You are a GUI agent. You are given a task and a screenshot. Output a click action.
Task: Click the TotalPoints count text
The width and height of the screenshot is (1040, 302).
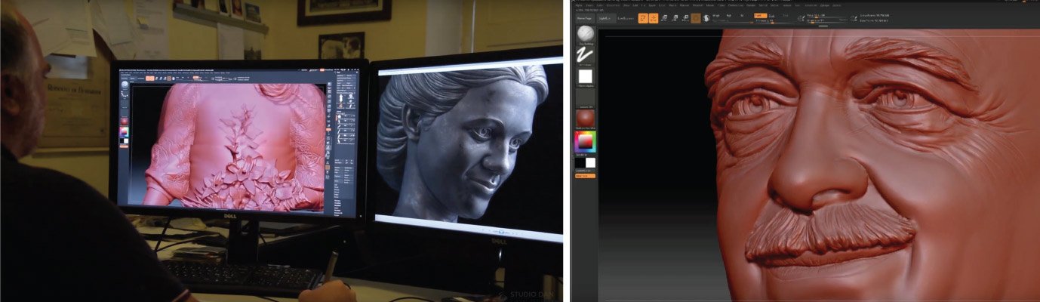coord(874,20)
